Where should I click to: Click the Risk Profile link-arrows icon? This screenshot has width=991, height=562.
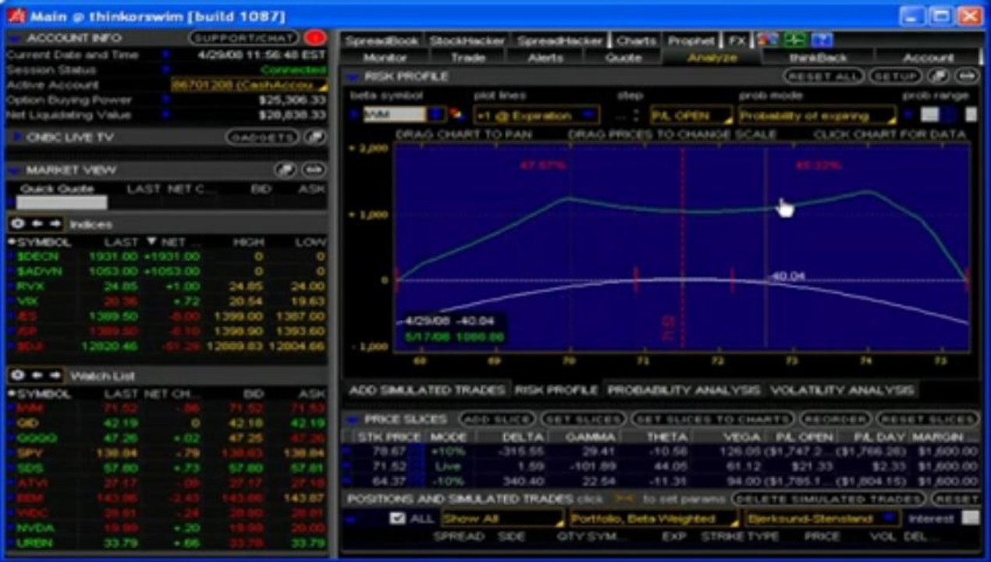pyautogui.click(x=967, y=76)
